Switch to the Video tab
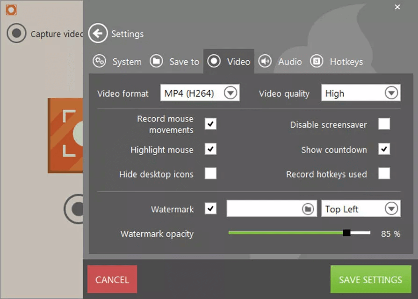Viewport: 418px width, 299px height. point(229,62)
